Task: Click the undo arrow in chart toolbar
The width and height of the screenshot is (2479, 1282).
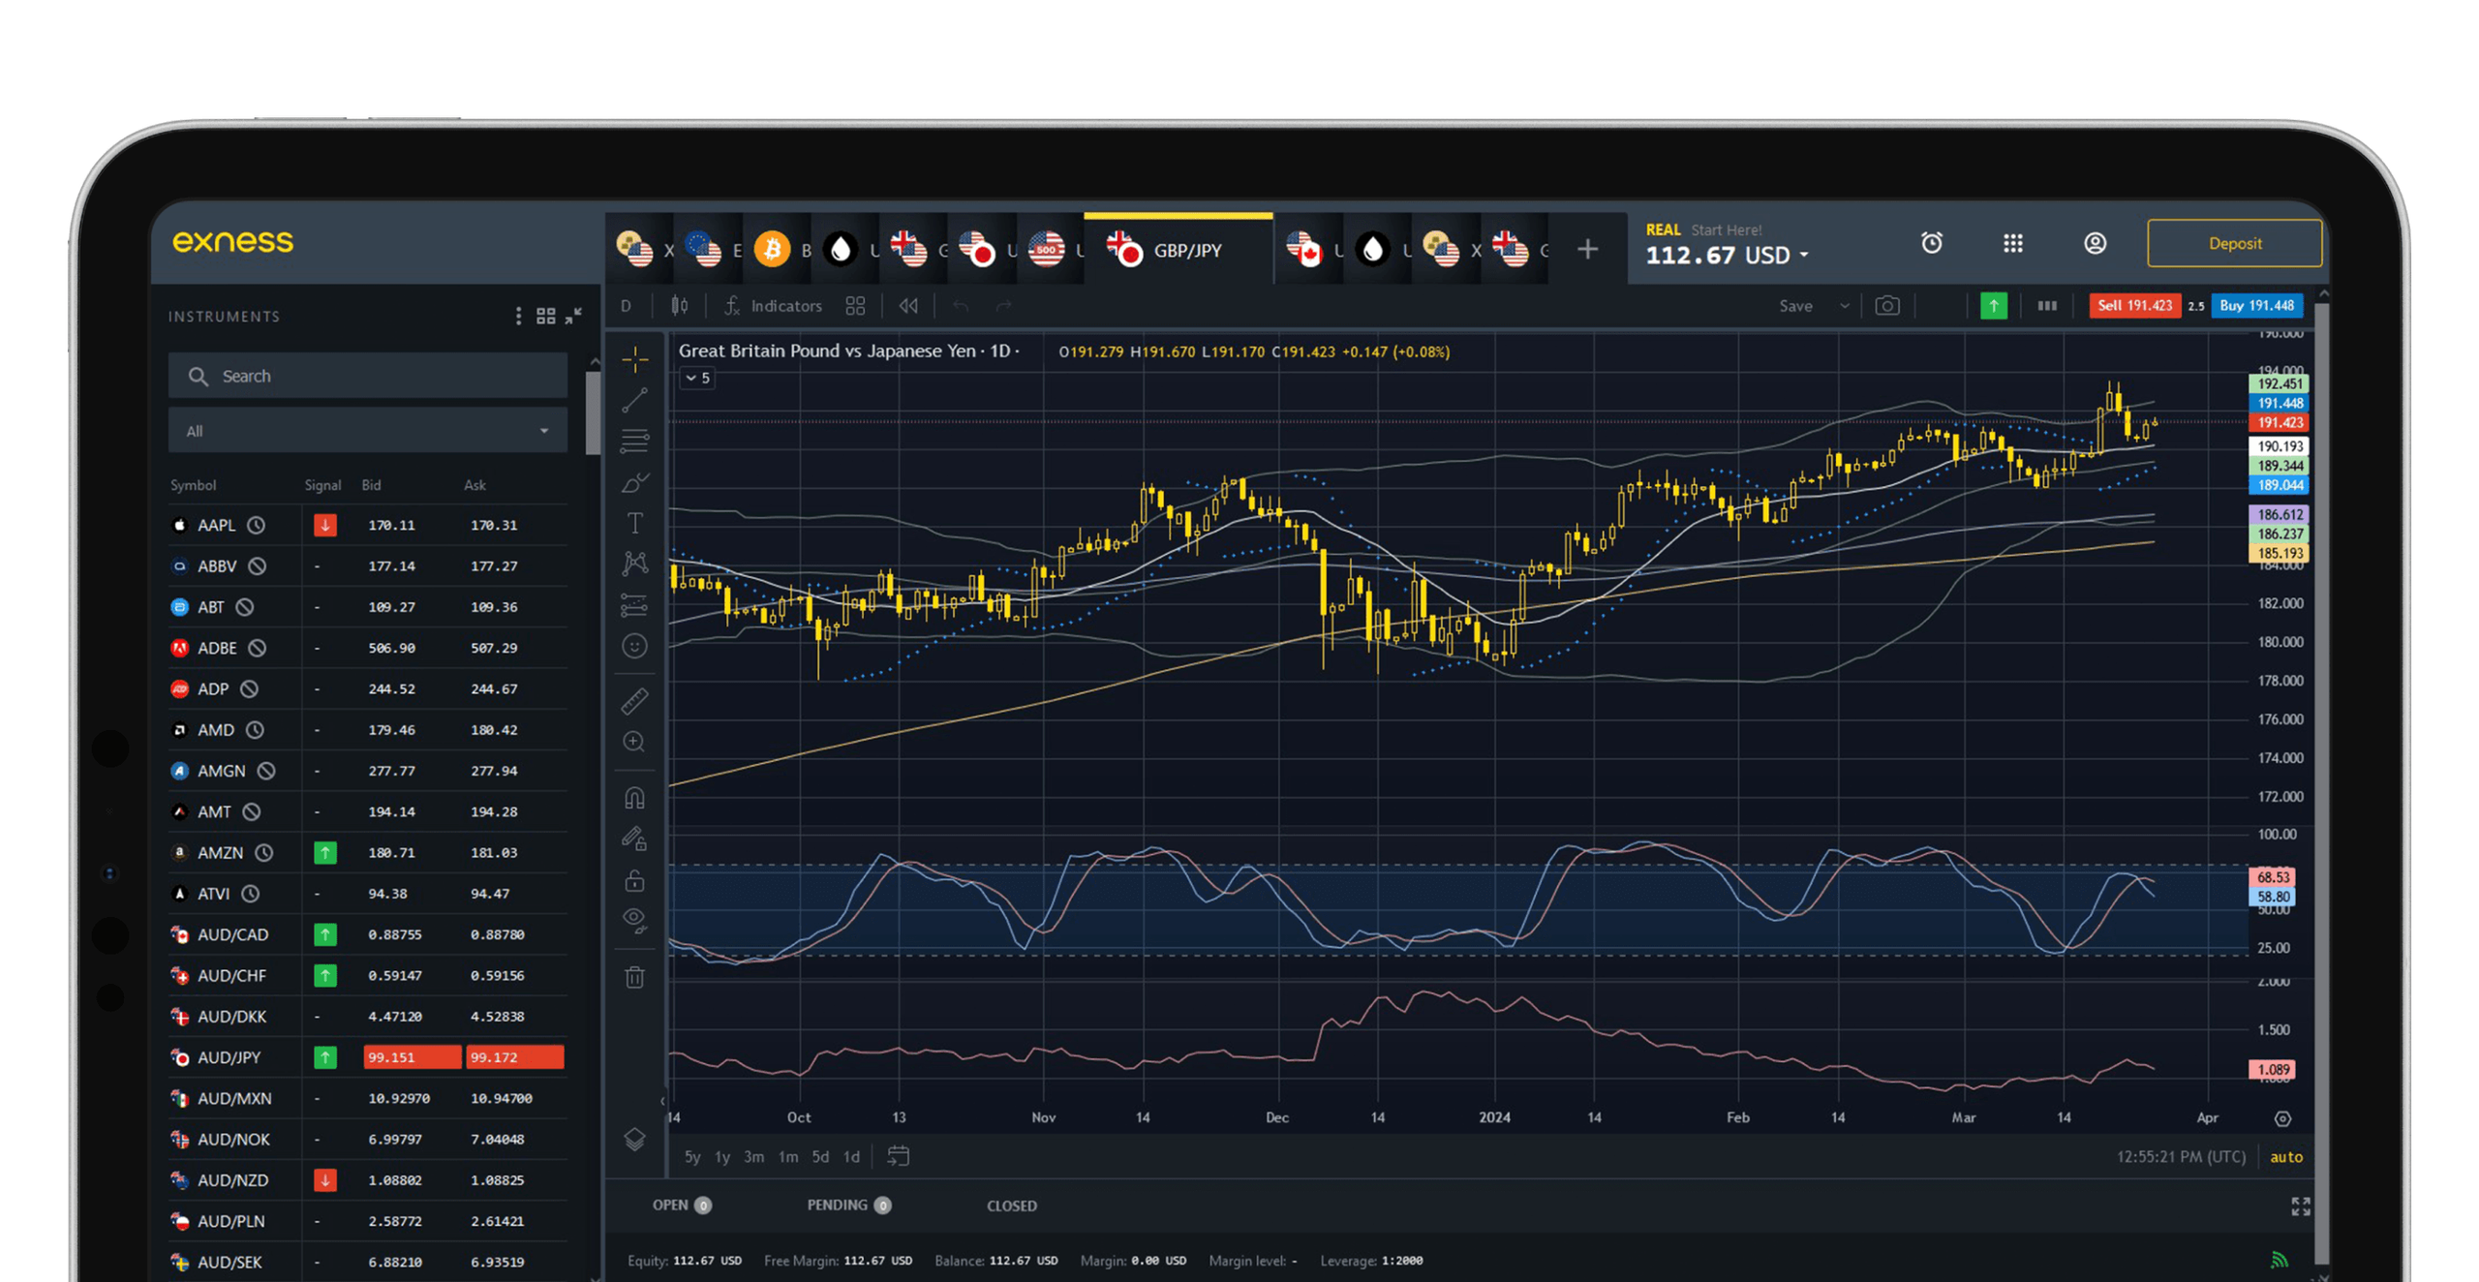Action: [961, 306]
